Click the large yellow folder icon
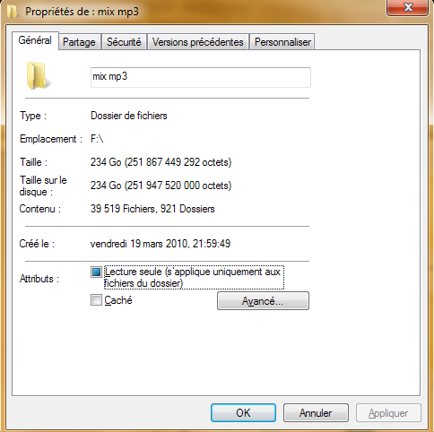Image resolution: width=434 pixels, height=432 pixels. click(x=37, y=76)
